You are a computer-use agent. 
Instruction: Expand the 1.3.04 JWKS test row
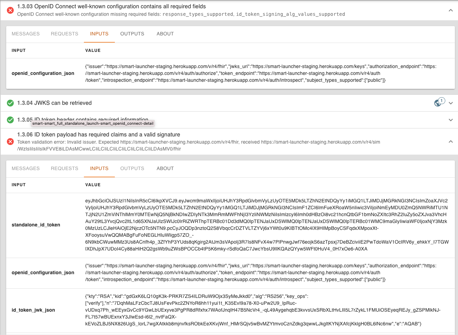tap(450, 103)
